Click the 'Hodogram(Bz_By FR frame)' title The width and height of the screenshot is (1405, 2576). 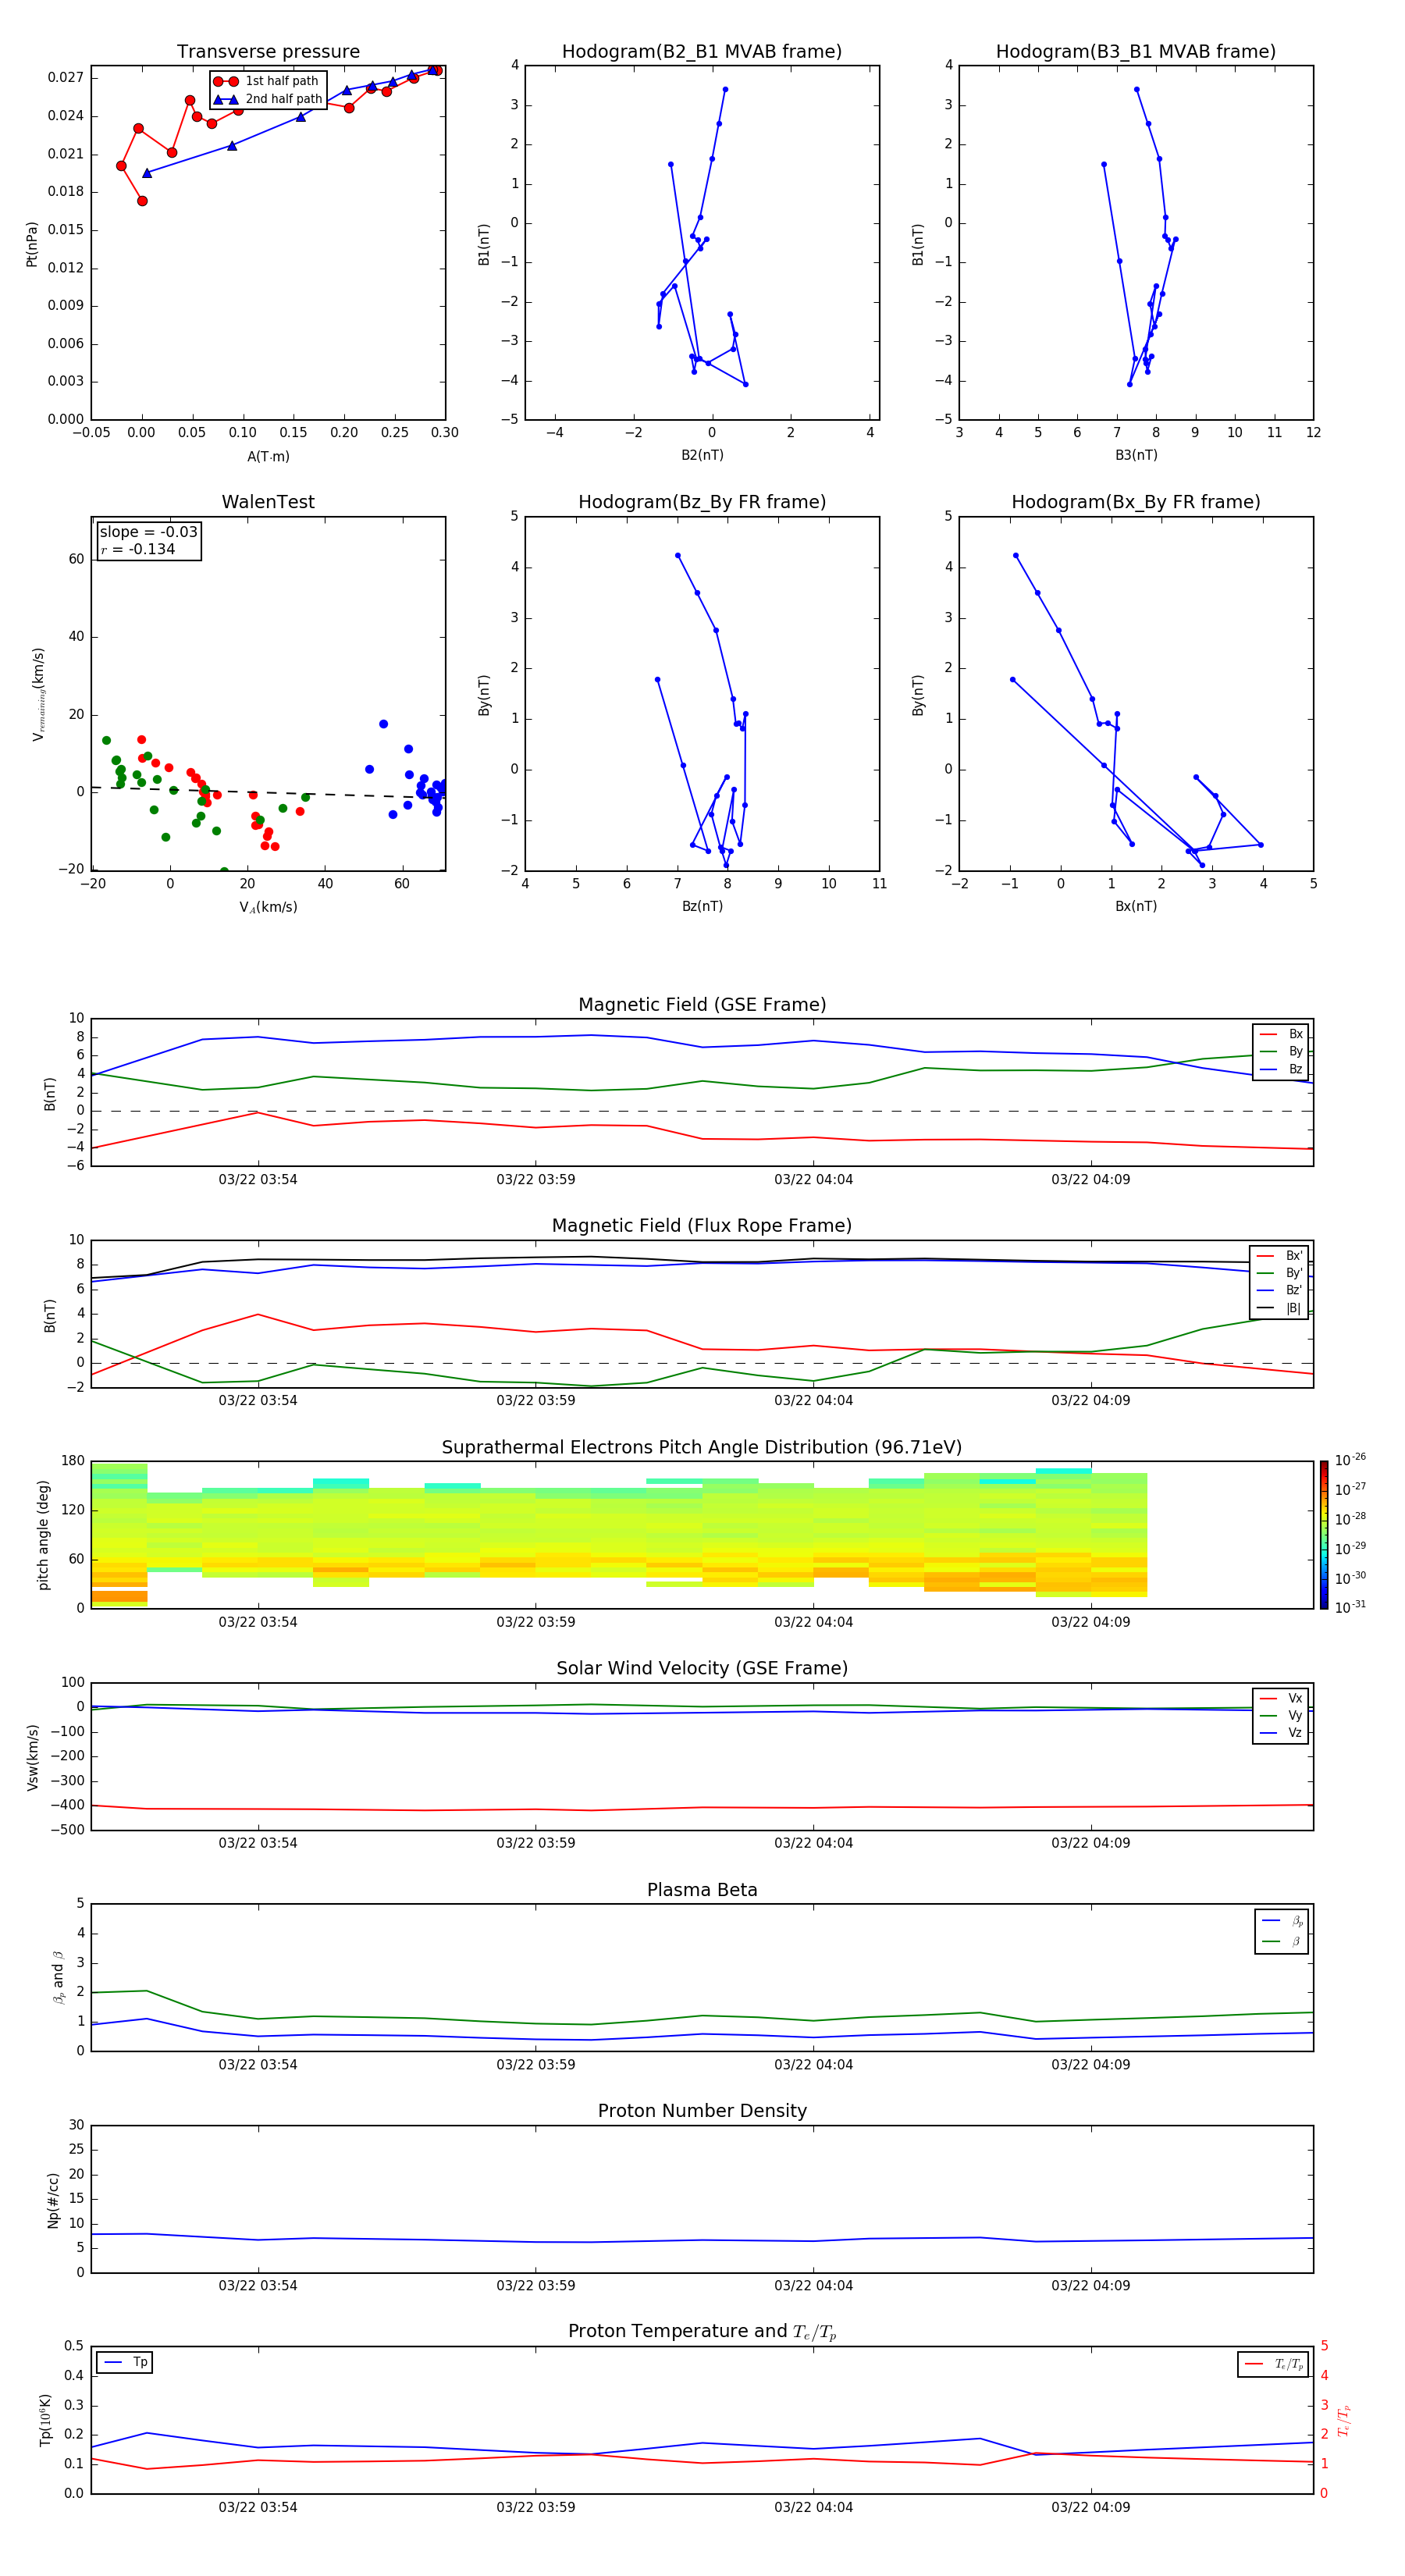[702, 502]
